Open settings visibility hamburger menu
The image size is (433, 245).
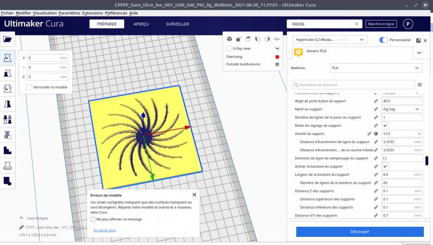[x=420, y=85]
